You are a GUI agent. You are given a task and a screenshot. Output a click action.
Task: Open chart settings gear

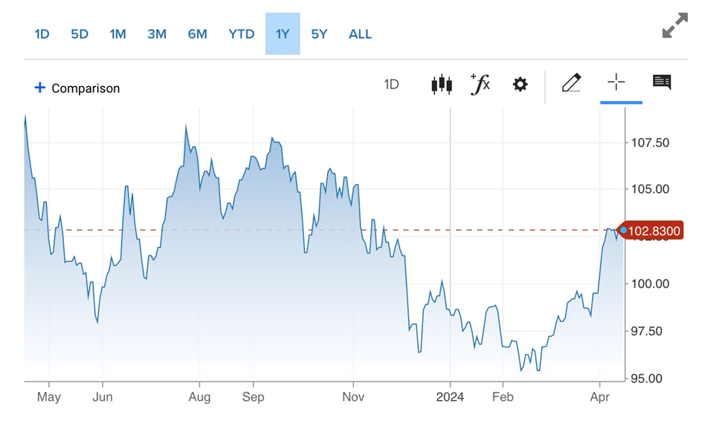521,84
